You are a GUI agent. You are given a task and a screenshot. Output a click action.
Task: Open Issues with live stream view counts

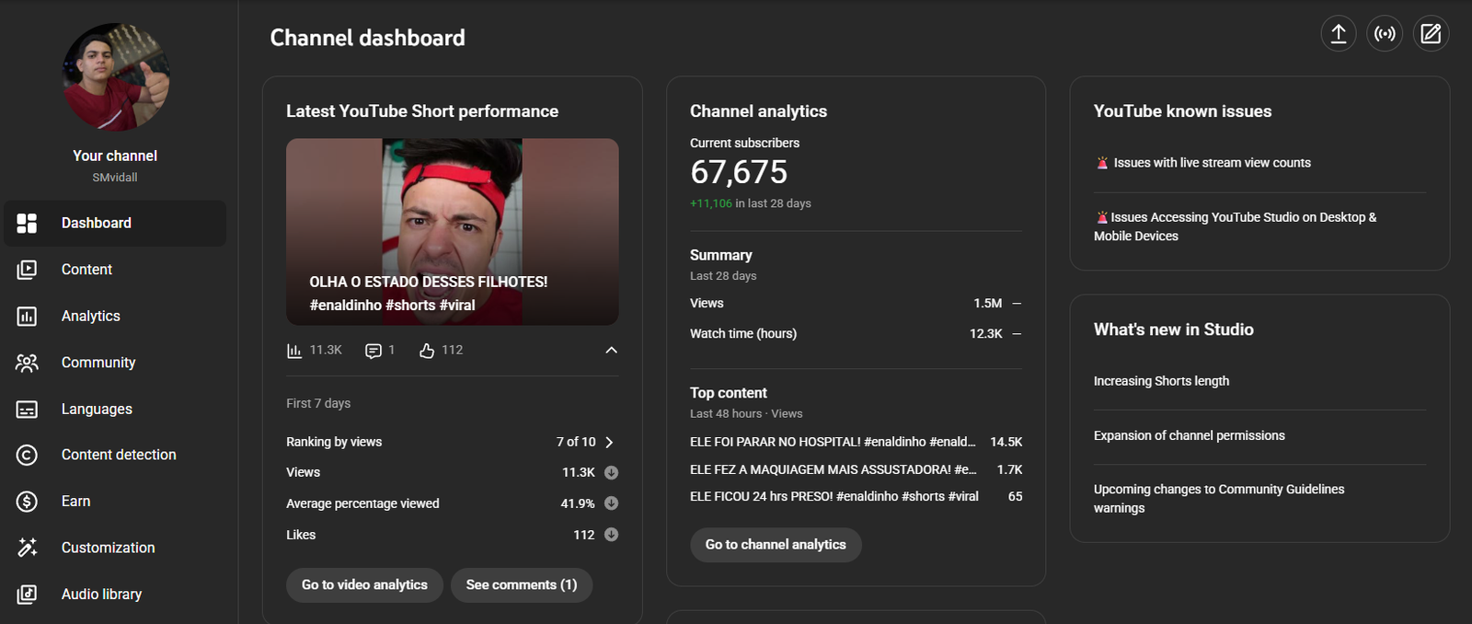(1212, 163)
